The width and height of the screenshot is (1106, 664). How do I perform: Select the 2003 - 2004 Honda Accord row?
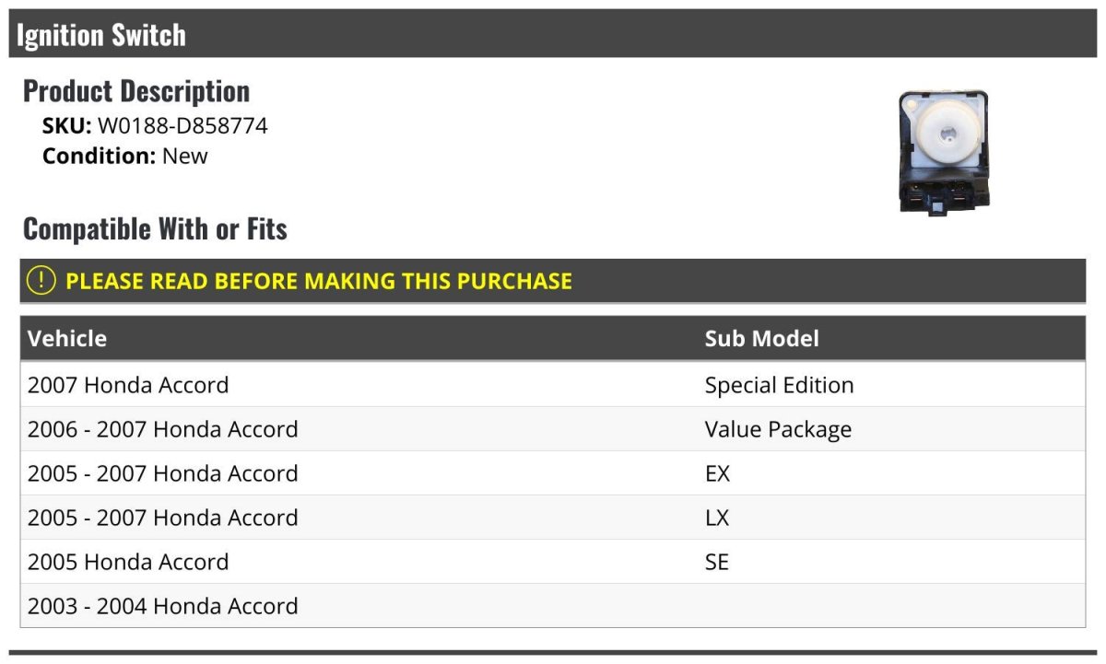[163, 606]
